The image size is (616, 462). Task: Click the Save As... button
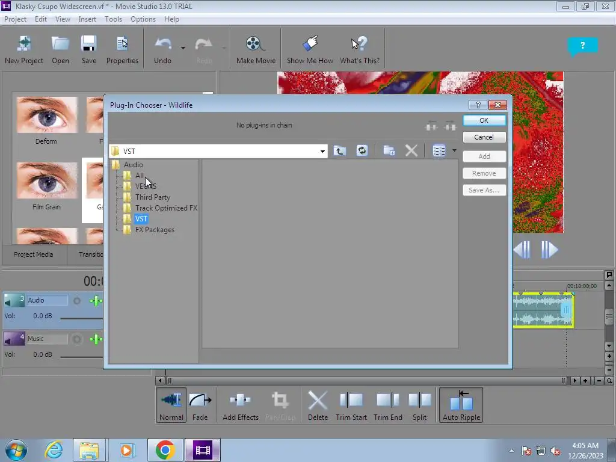(484, 190)
